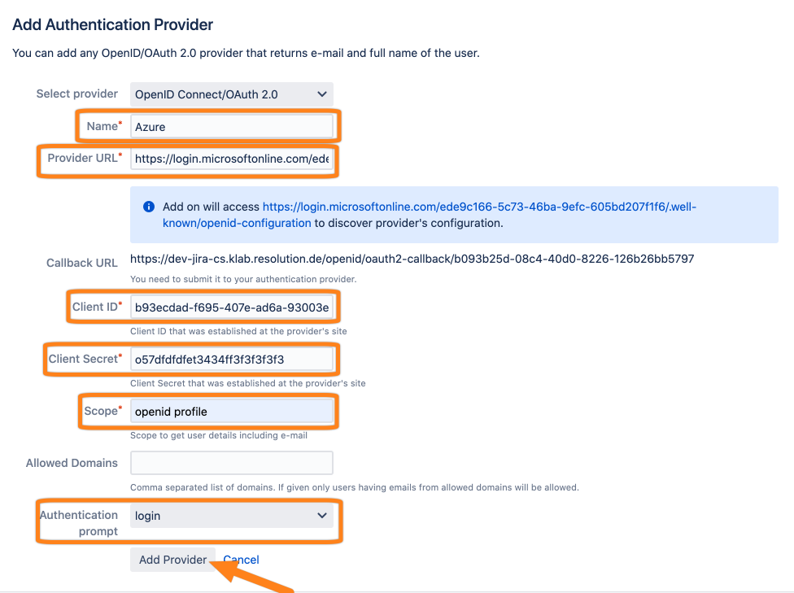Select the Provider URL input field

click(232, 159)
